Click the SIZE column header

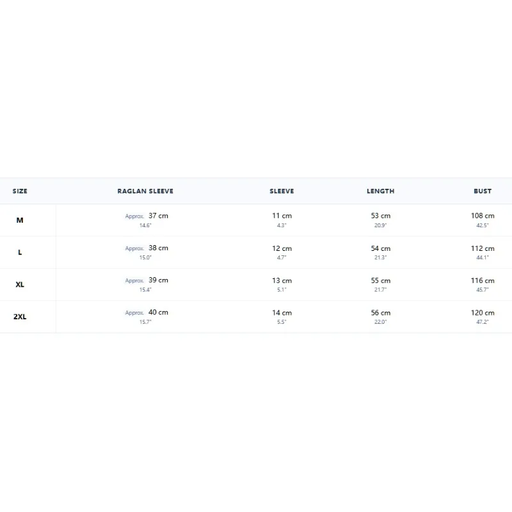[20, 191]
